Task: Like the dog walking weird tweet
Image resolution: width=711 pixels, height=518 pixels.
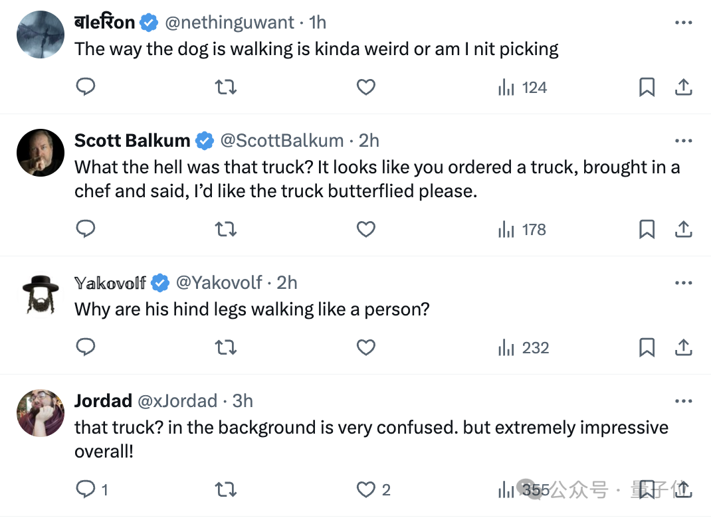Action: point(366,87)
